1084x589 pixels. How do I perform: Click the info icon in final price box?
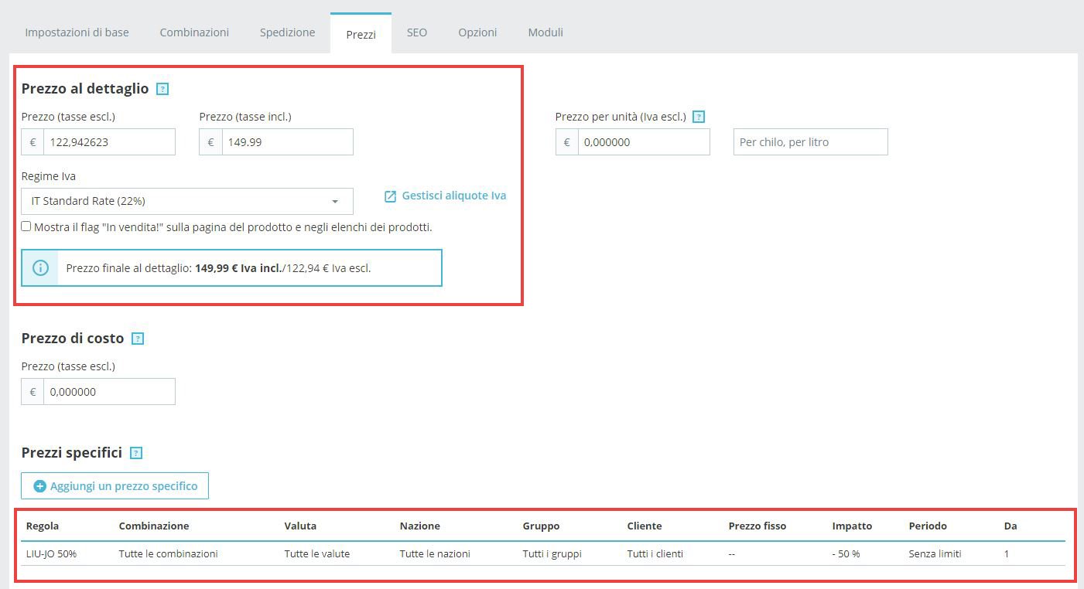tap(40, 267)
